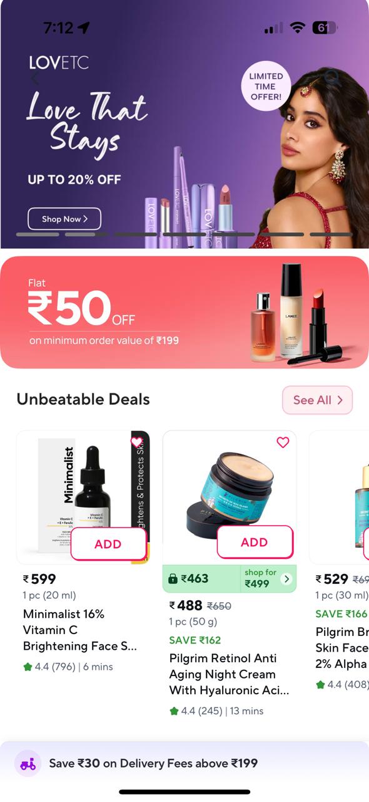Tap the back arrow on the banner

tap(35, 78)
